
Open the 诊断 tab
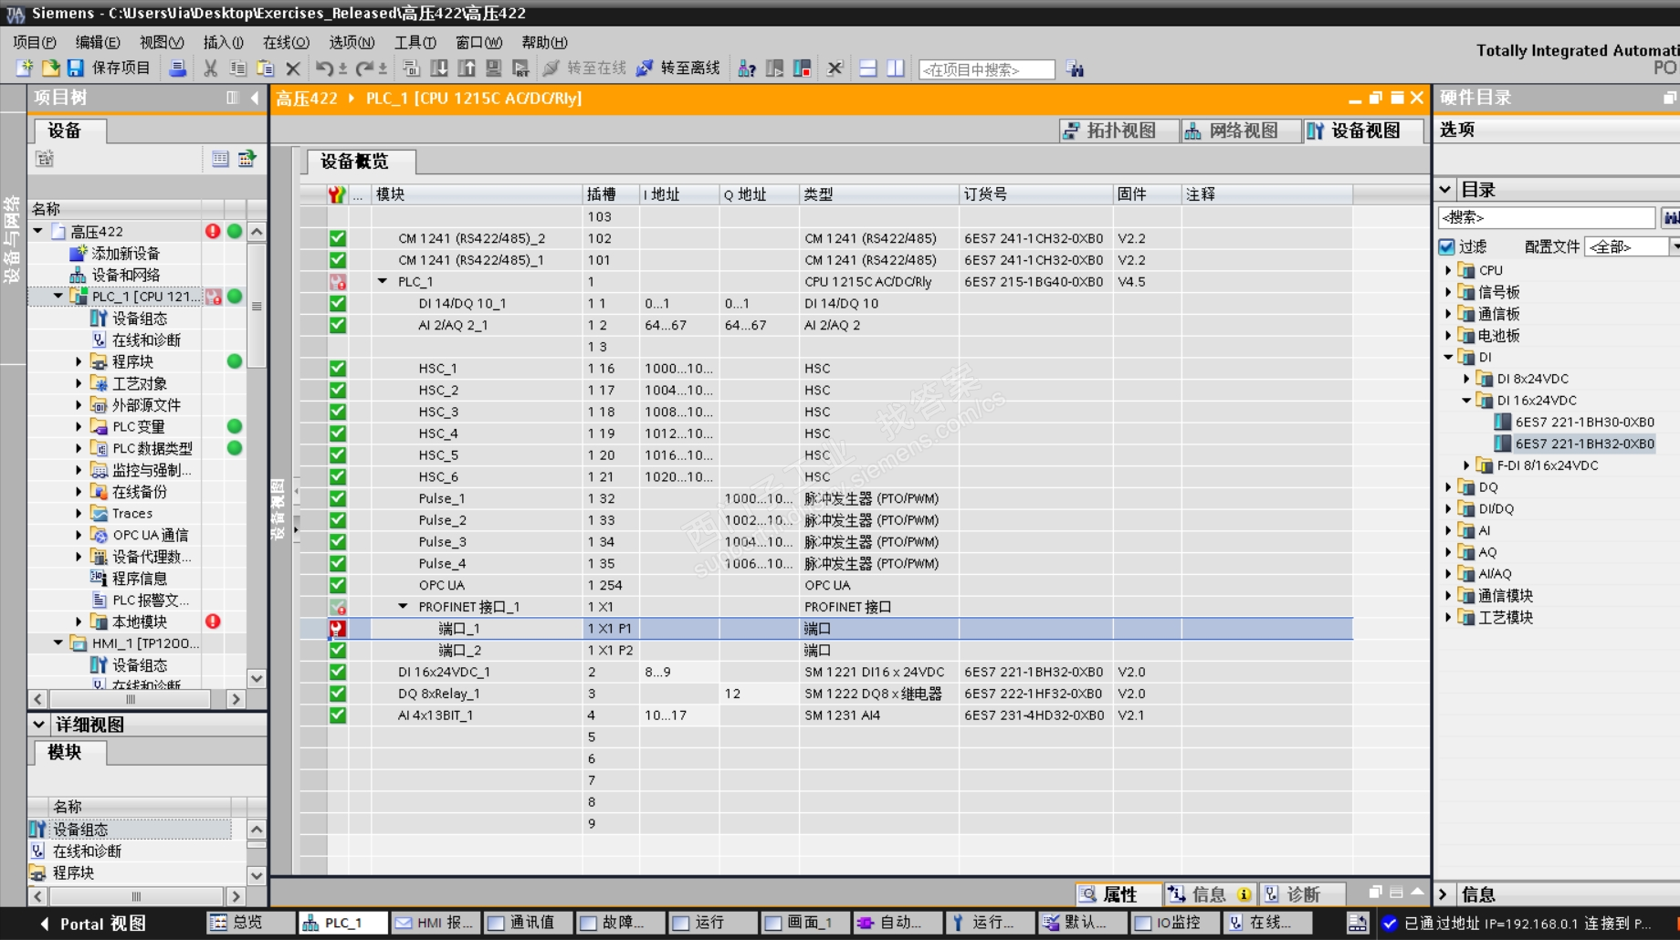[x=1303, y=894]
